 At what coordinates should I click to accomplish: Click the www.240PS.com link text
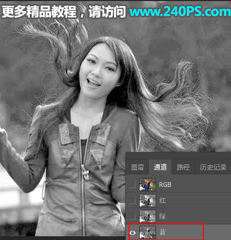180,11
